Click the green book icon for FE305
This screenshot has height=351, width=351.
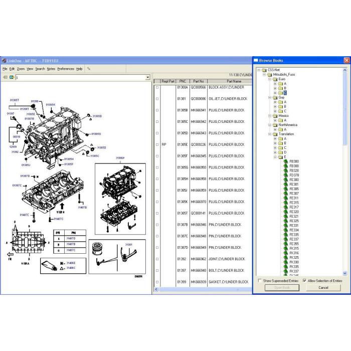pyautogui.click(x=286, y=189)
